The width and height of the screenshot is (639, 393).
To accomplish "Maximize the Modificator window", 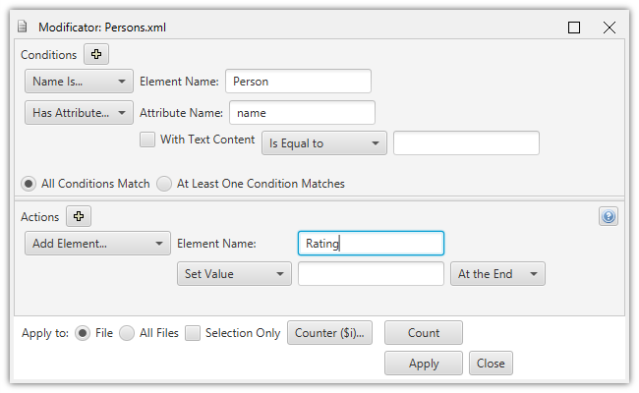I will pos(574,28).
